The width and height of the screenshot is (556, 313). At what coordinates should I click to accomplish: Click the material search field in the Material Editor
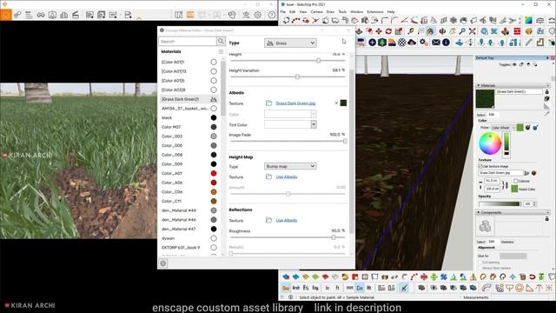click(x=188, y=41)
